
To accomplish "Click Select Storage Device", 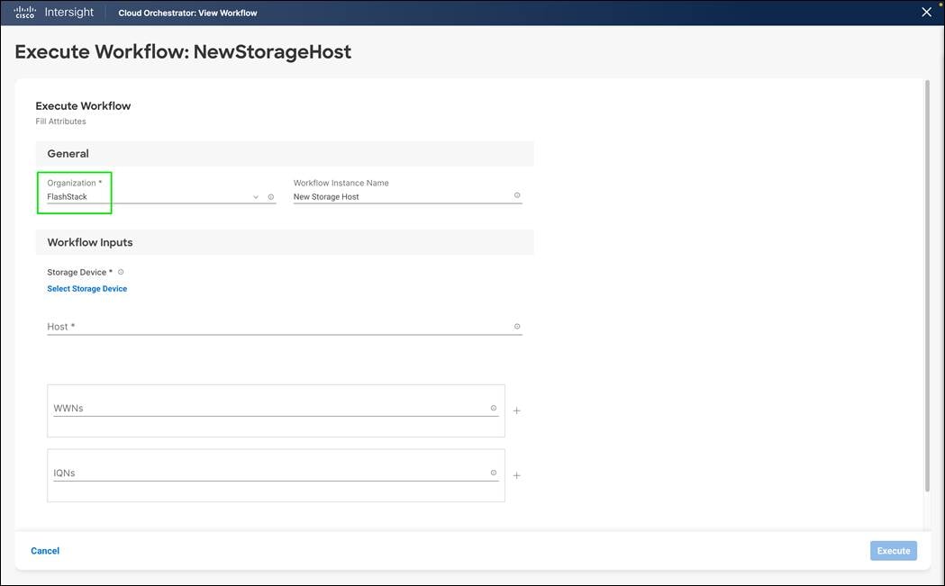I will (86, 288).
